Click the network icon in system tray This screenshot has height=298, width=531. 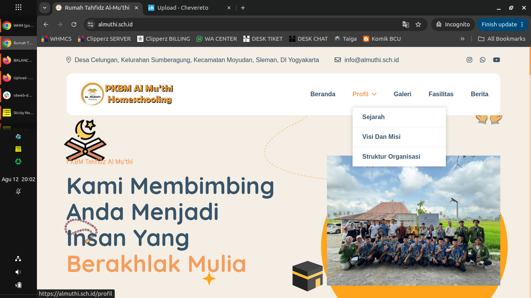18,259
